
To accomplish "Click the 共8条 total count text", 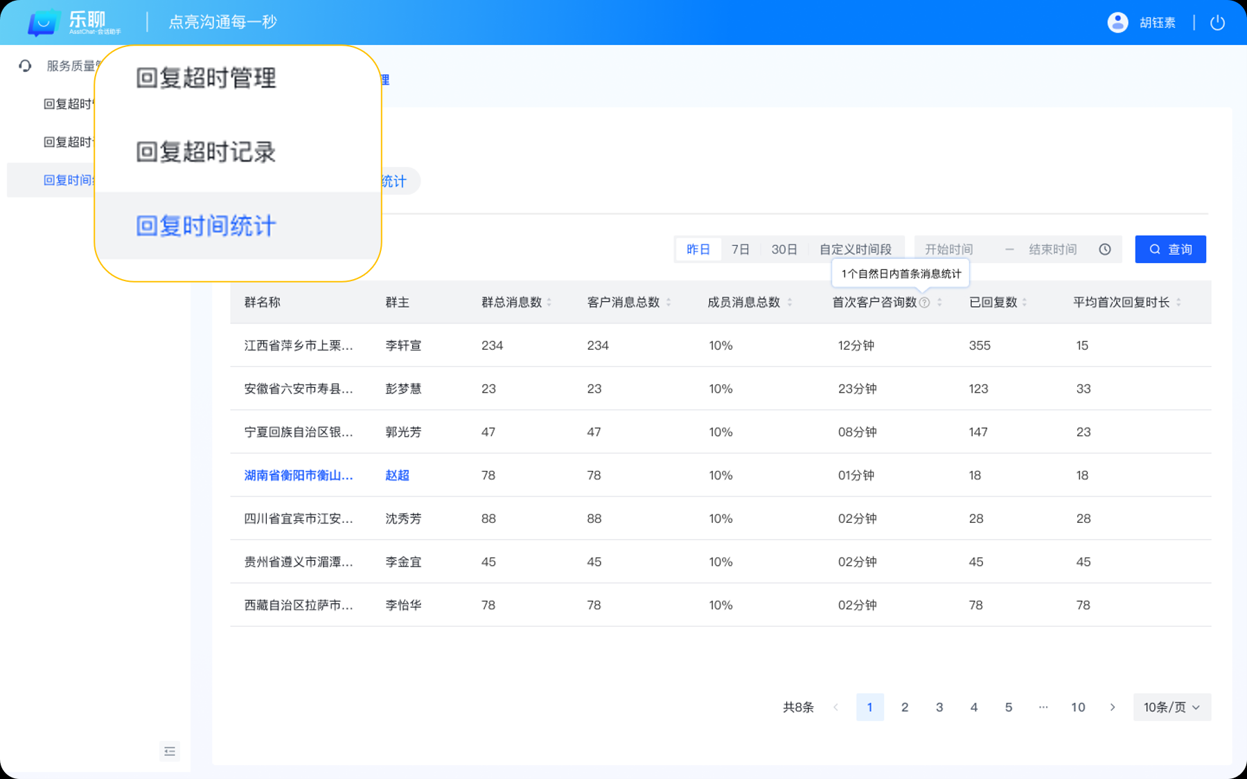I will coord(798,707).
